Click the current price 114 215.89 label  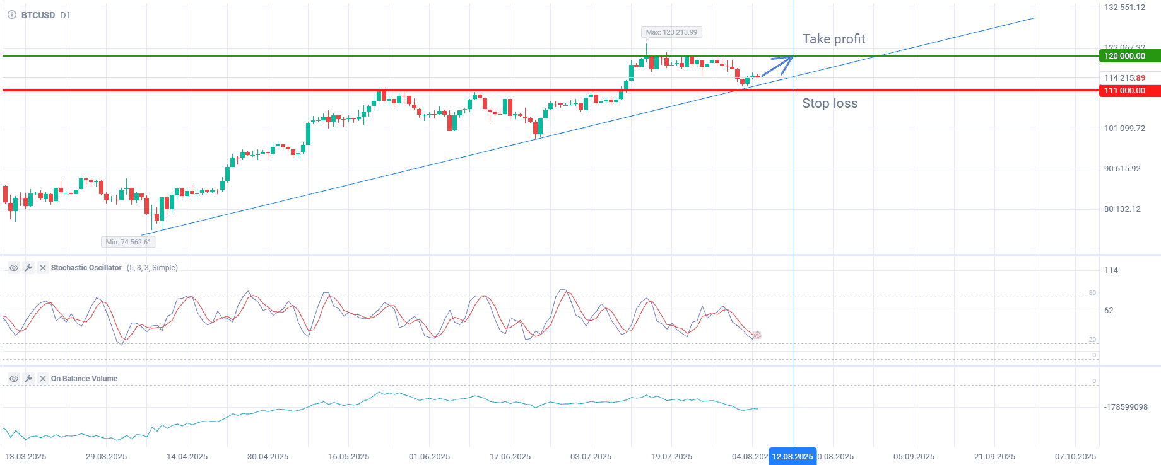[x=1124, y=78]
